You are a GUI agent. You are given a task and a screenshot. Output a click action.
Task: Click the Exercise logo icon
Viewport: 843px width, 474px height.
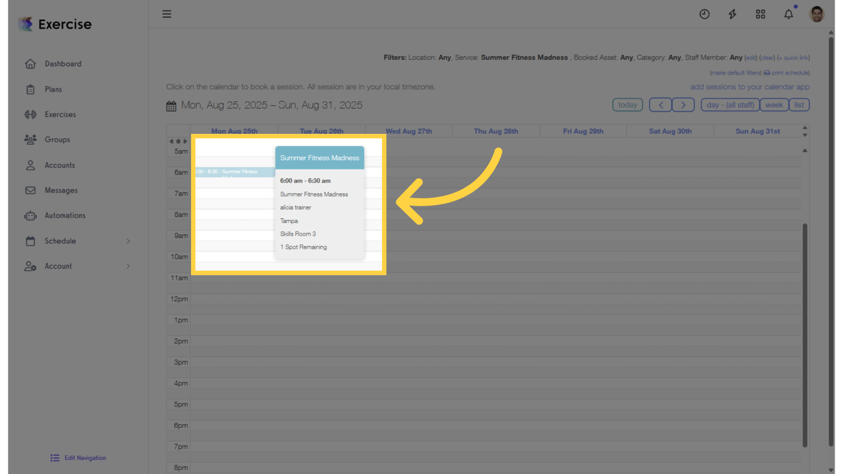(x=26, y=24)
